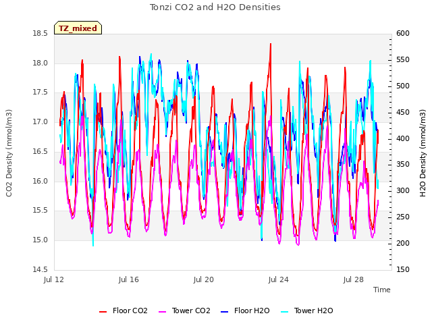Click the TZ_mixed annotation box
432x324 pixels.
[78, 28]
